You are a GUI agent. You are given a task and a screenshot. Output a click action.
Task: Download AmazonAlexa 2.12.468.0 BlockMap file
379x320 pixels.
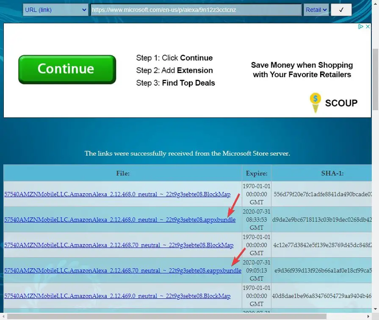pos(117,194)
